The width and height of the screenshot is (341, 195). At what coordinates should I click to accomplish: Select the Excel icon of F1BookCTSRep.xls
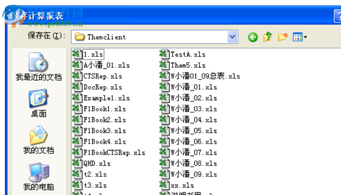(77, 152)
